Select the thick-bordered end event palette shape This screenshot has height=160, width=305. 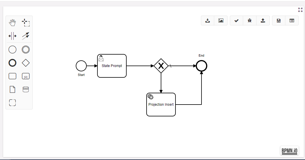pos(12,63)
